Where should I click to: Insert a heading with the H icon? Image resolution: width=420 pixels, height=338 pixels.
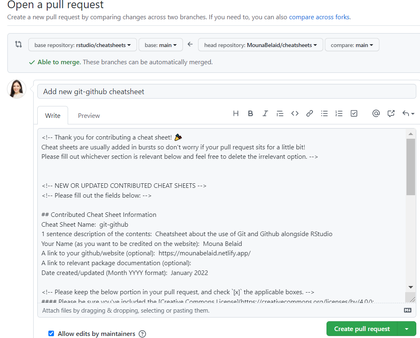(x=236, y=114)
